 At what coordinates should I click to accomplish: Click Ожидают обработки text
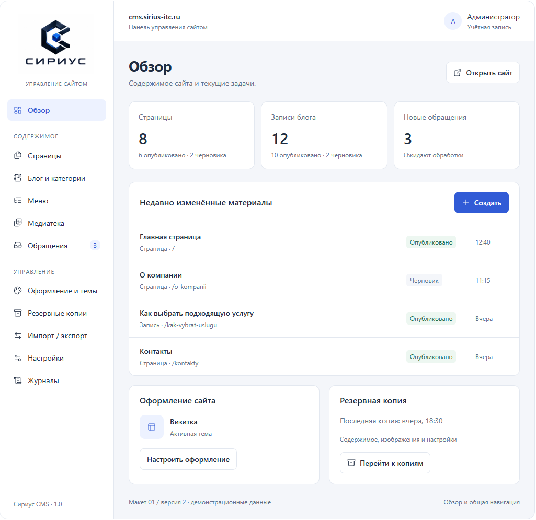point(434,155)
